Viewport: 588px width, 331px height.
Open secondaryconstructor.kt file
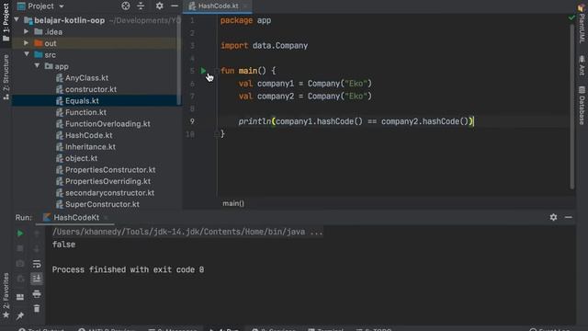[109, 193]
